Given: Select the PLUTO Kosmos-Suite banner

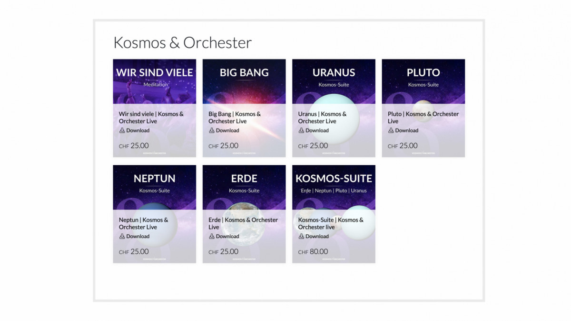Looking at the screenshot, I should (423, 81).
